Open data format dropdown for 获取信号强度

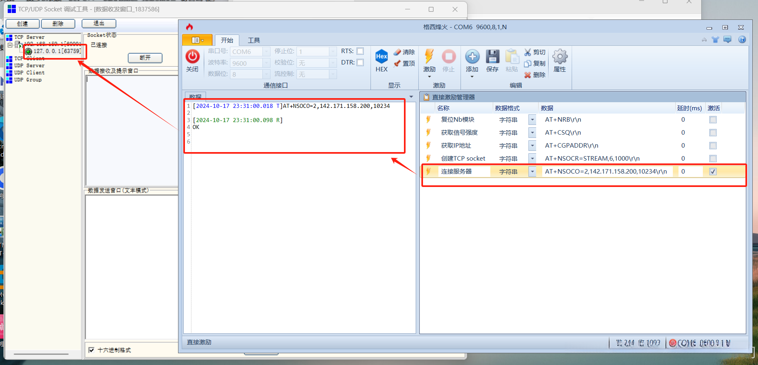click(532, 133)
